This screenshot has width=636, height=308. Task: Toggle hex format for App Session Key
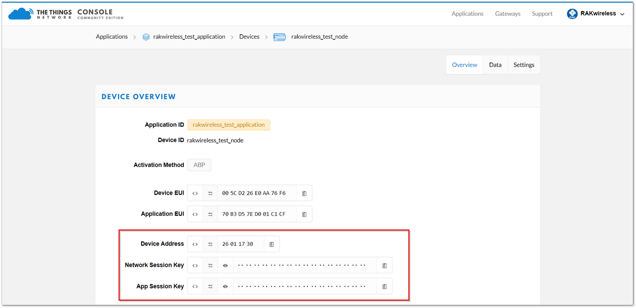click(195, 286)
